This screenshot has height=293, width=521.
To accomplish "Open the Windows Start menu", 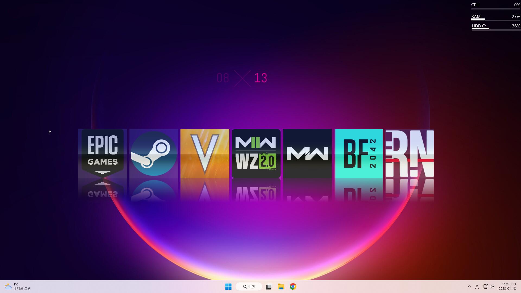I will [228, 286].
